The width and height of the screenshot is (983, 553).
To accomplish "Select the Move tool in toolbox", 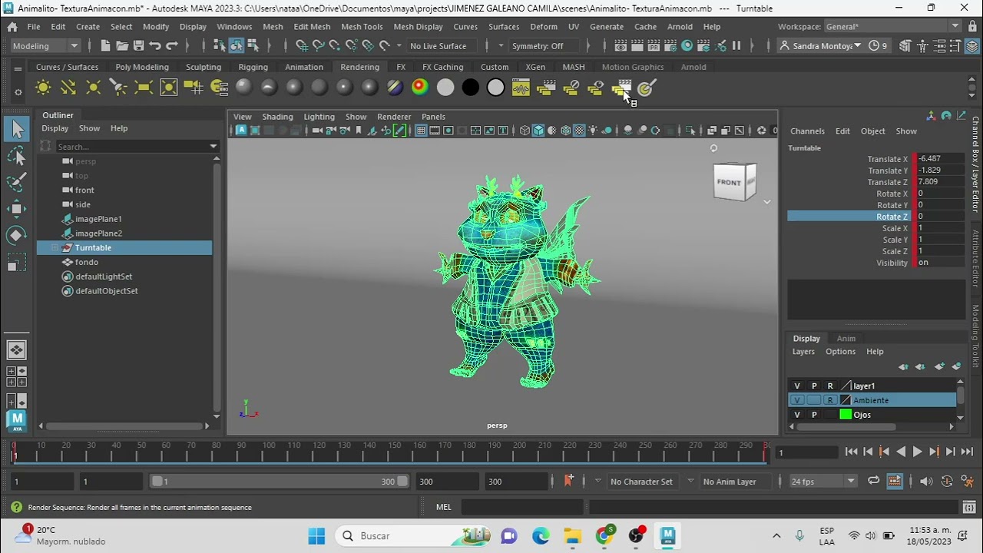I will 16,209.
